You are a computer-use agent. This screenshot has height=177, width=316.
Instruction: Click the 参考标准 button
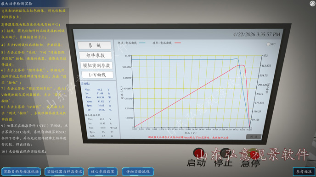(304, 172)
